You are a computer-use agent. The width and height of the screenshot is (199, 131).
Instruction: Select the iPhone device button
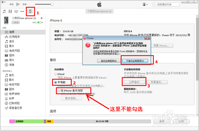click(x=30, y=11)
